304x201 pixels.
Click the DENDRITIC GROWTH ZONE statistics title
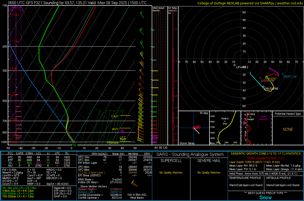[x=266, y=154]
